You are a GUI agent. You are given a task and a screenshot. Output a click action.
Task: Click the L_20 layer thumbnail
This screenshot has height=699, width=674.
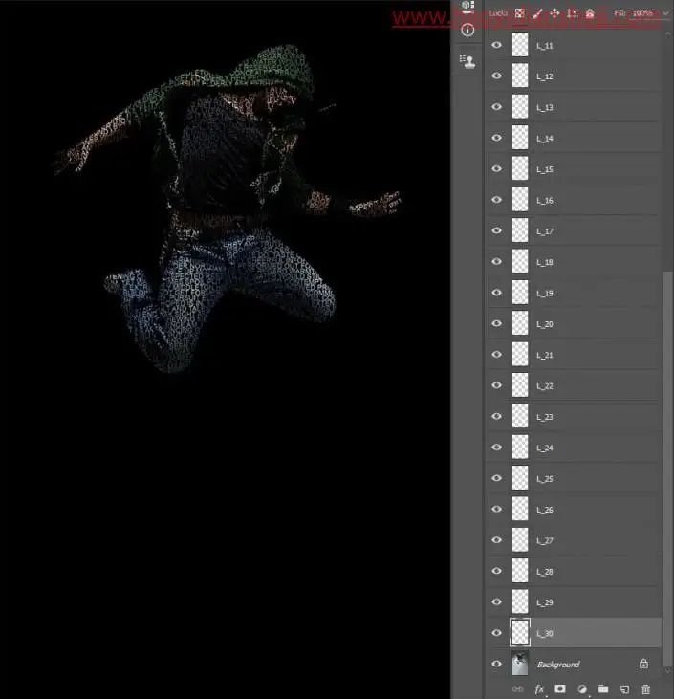click(520, 323)
